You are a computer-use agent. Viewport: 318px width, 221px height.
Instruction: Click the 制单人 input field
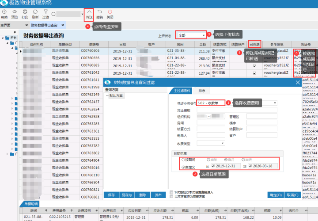211,135
